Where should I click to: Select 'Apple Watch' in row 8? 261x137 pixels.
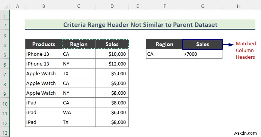(43, 83)
